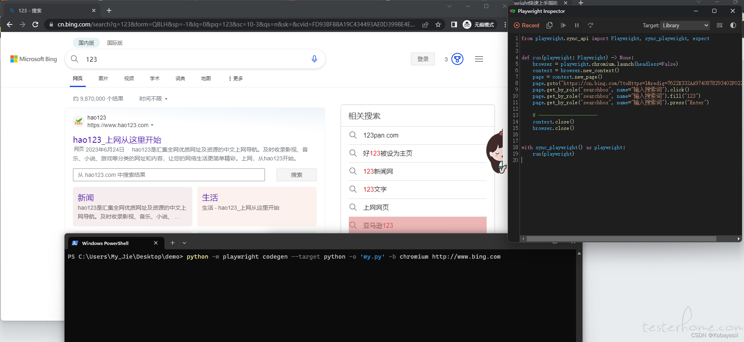744x342 pixels.
Task: Click the search magnifier icon in Bing box
Action: point(75,59)
